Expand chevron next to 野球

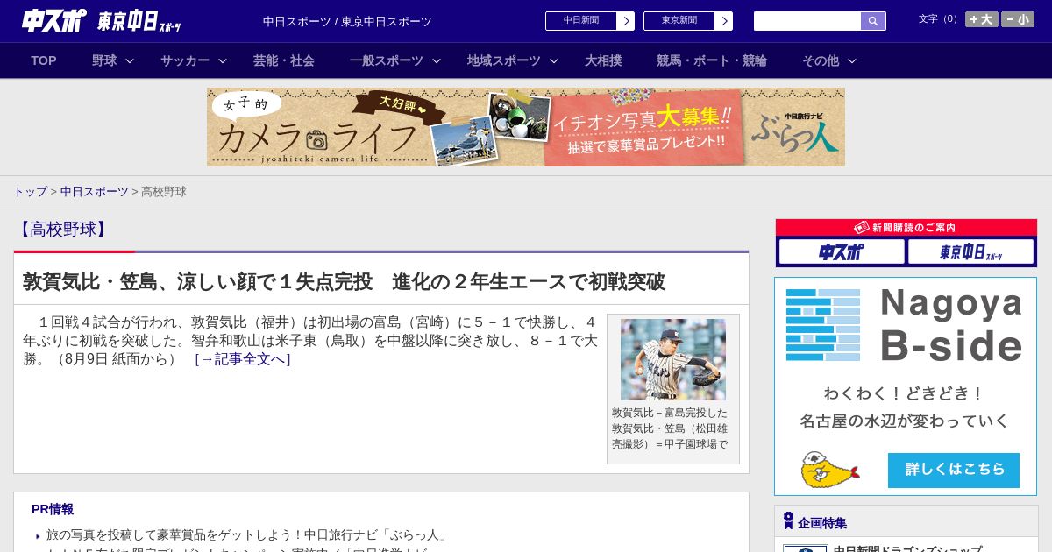coord(130,61)
